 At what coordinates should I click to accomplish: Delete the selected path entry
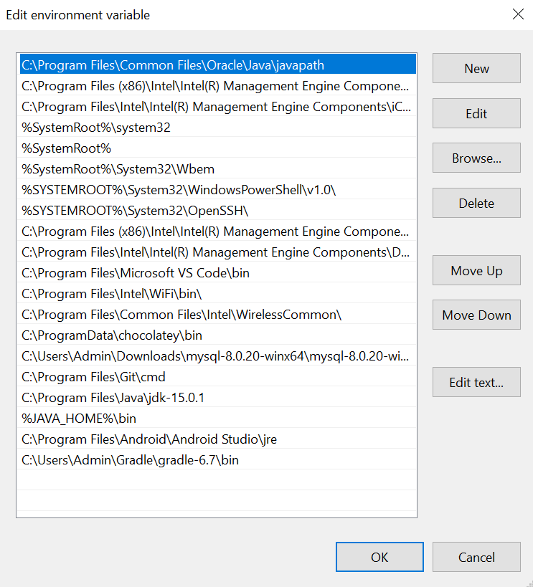476,203
